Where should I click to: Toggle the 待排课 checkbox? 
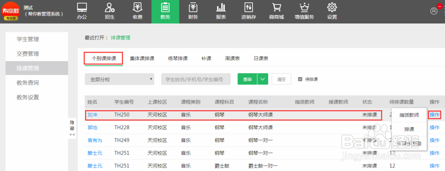(x=300, y=79)
